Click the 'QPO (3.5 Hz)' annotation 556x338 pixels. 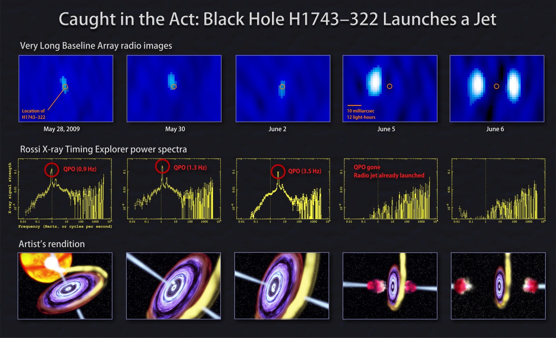click(x=305, y=171)
